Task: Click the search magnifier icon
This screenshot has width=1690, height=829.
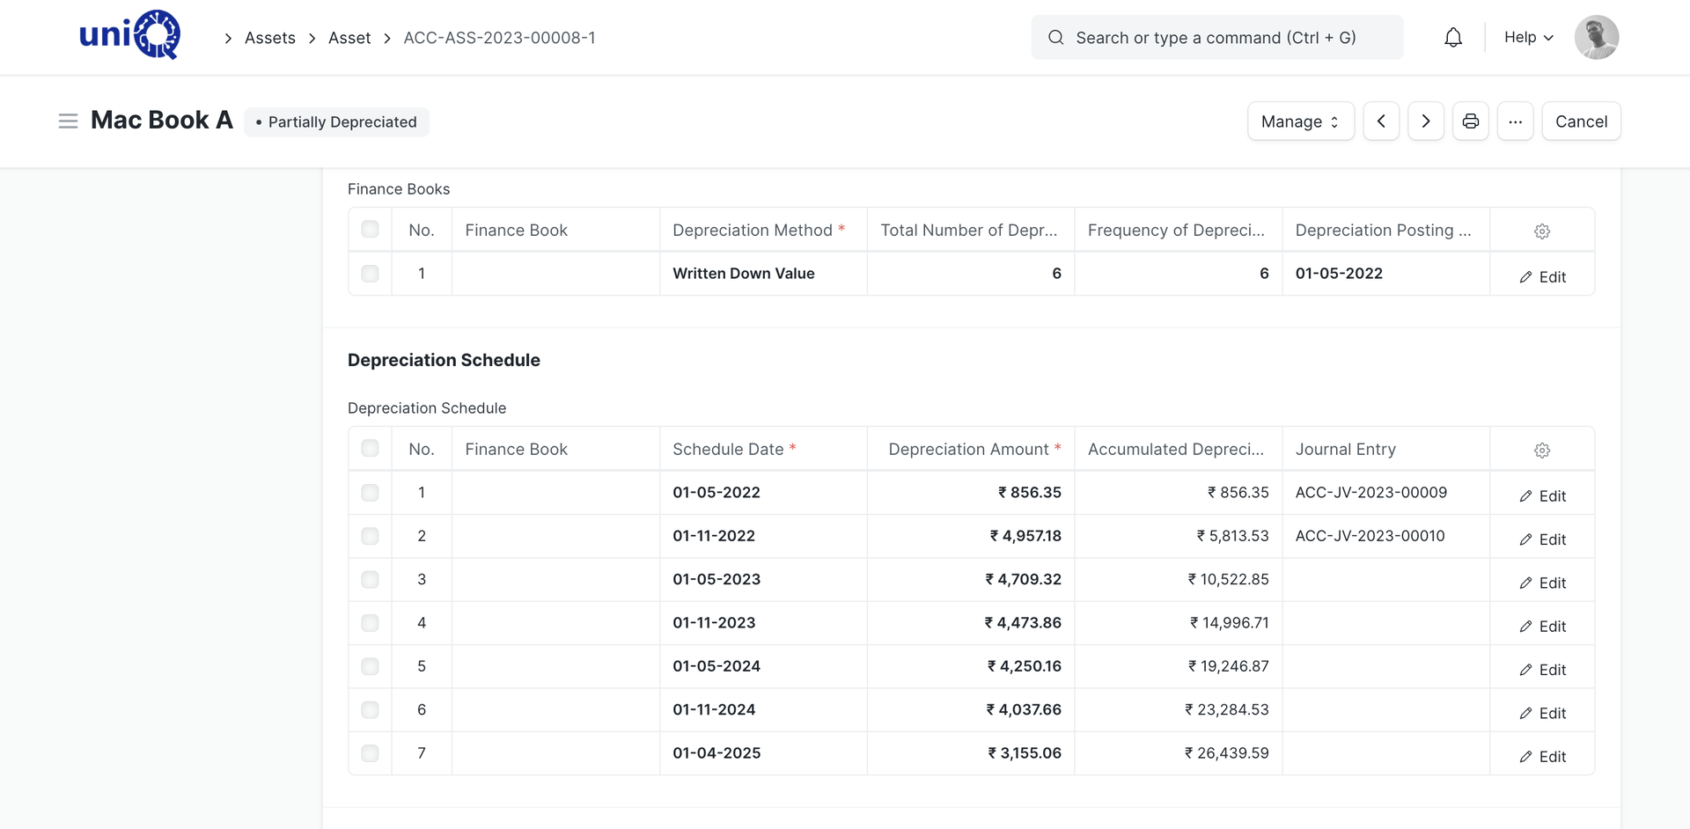Action: tap(1056, 37)
